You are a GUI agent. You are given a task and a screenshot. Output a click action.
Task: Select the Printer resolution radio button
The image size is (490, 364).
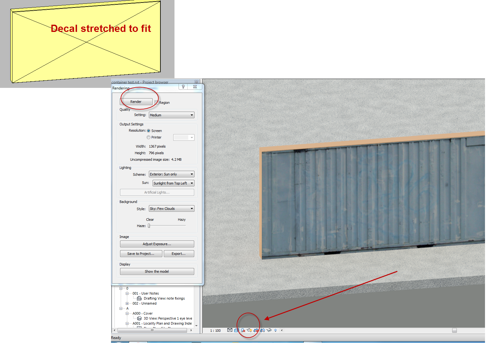pos(149,137)
